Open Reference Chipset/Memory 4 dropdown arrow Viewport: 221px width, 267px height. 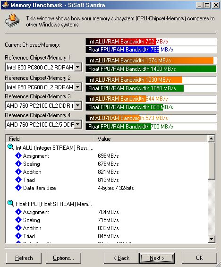78,124
